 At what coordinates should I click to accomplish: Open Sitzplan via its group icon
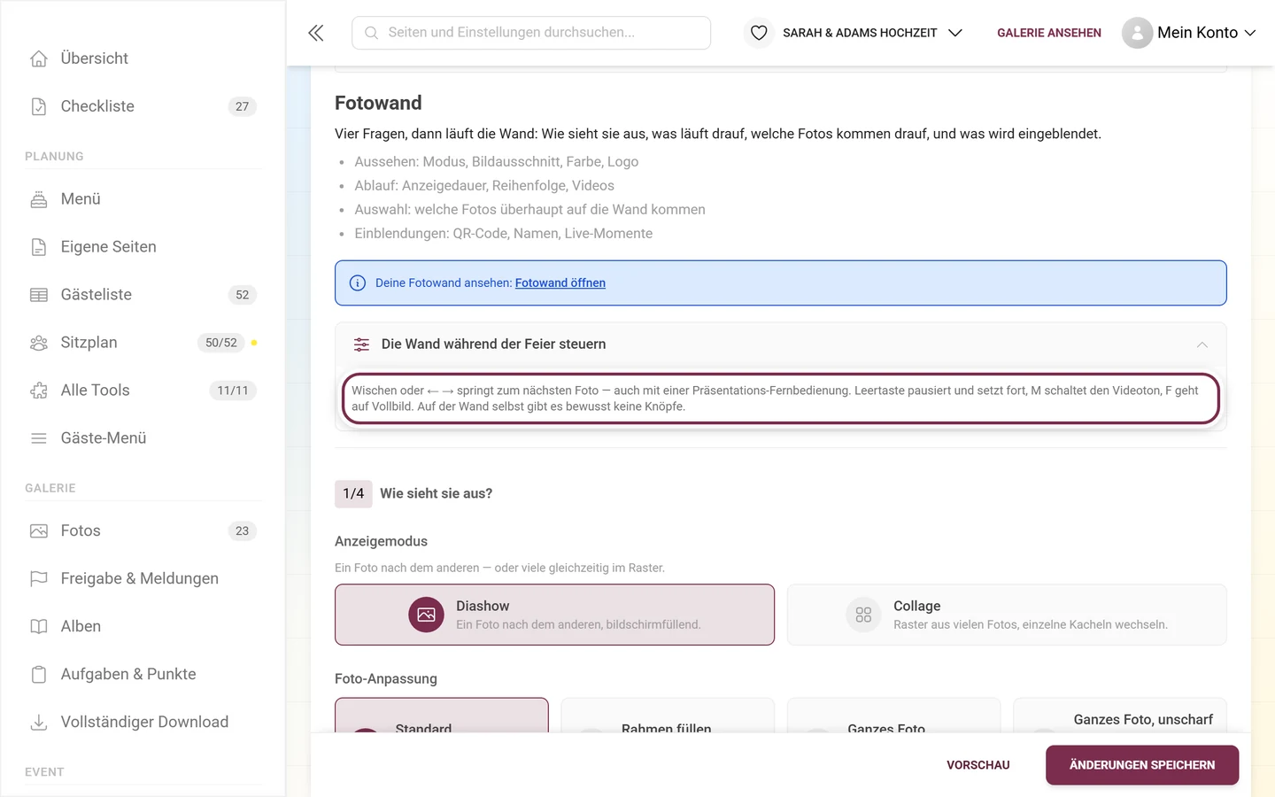click(39, 343)
